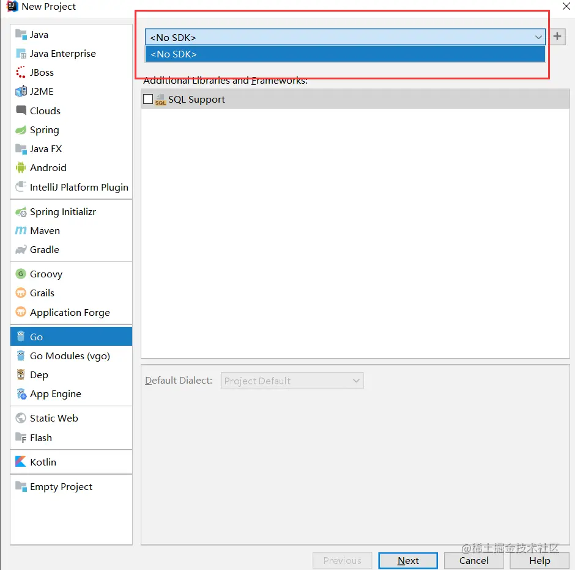Image resolution: width=575 pixels, height=570 pixels.
Task: Choose the App Engine icon
Action: [21, 394]
